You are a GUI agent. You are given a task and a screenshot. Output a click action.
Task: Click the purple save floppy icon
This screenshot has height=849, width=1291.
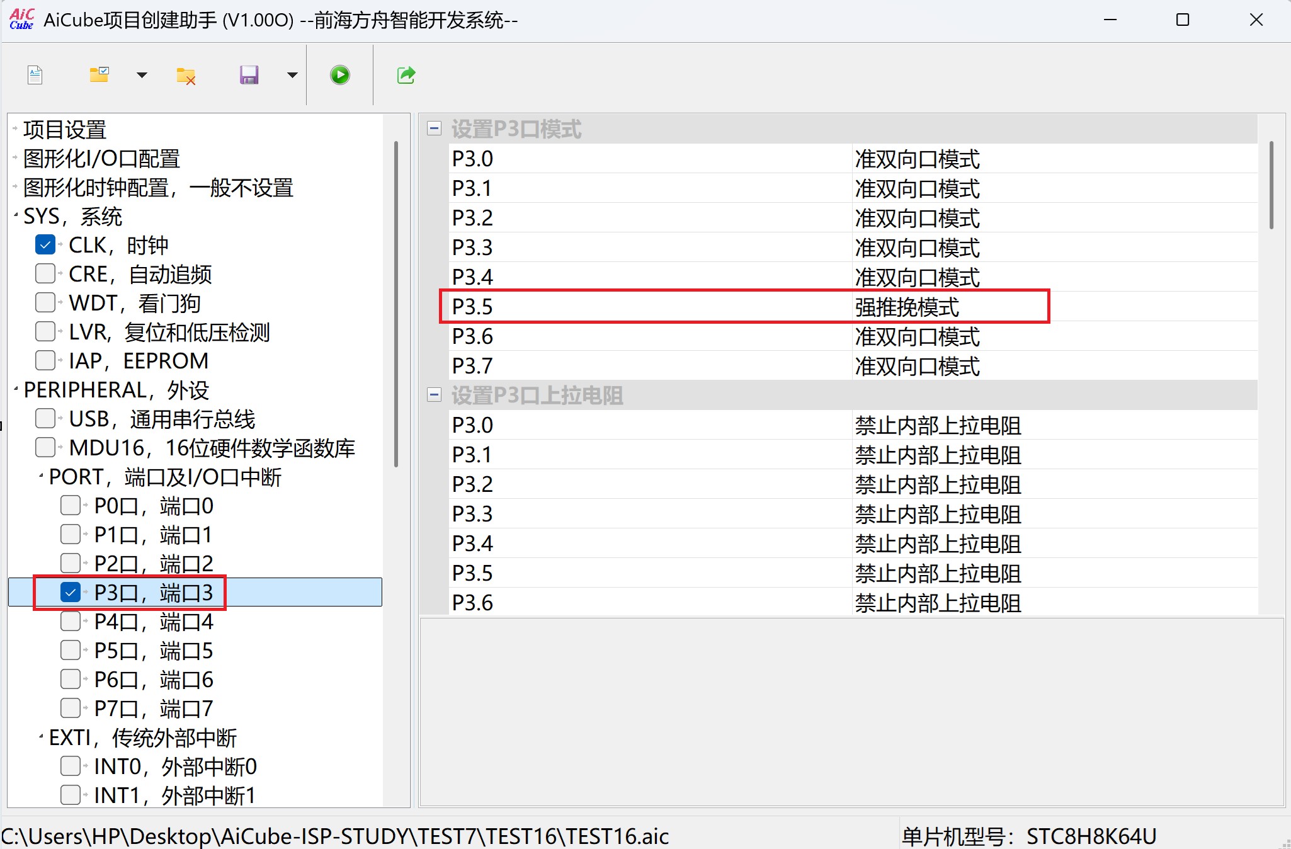[x=249, y=76]
